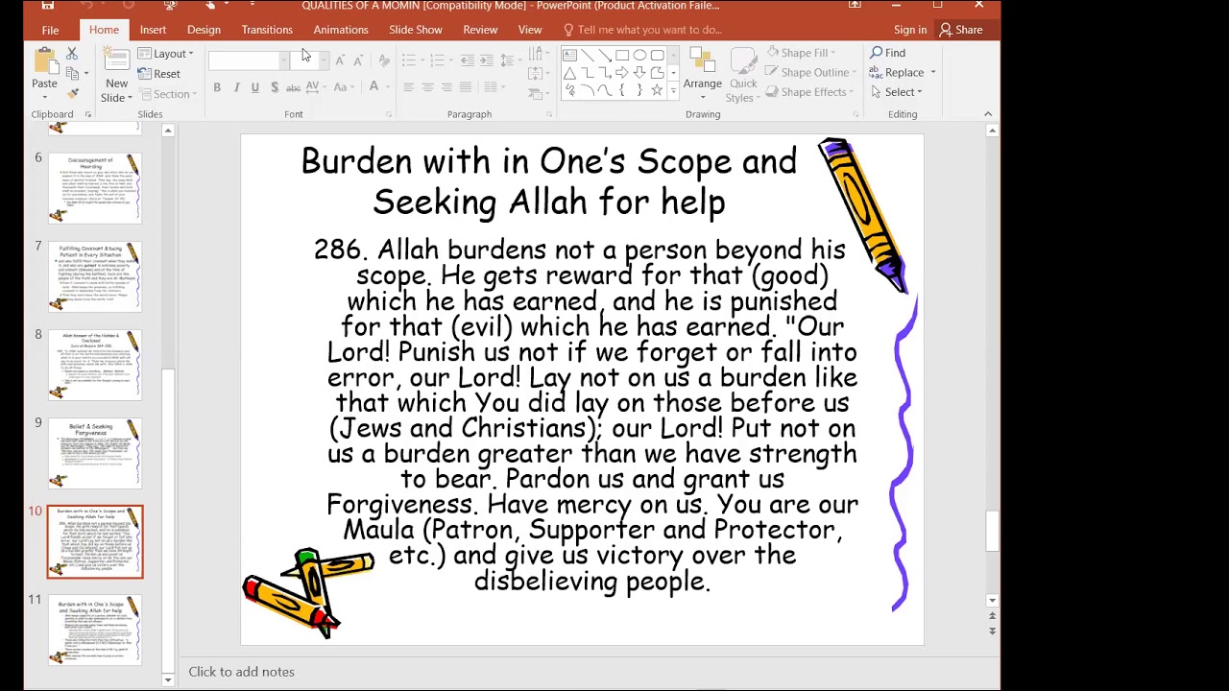The image size is (1229, 691).
Task: Increase font size with the larger A
Action: coord(339,61)
